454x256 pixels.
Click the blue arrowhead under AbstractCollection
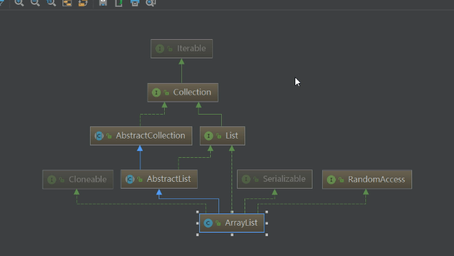click(x=140, y=148)
